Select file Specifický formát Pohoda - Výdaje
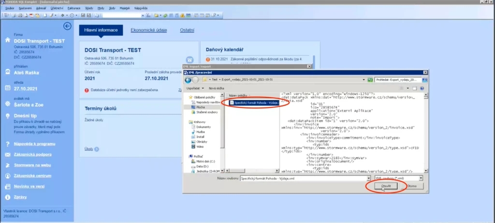The width and height of the screenshot is (495, 223). coord(254,103)
